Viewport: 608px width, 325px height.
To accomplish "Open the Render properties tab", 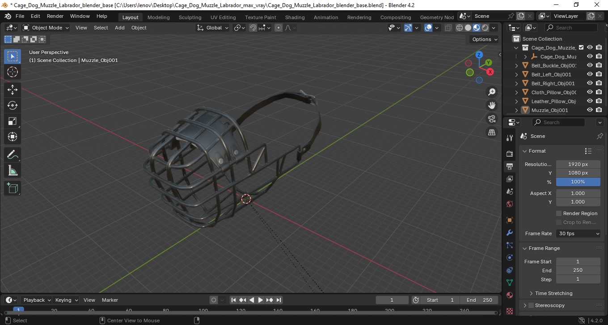I will pyautogui.click(x=510, y=154).
